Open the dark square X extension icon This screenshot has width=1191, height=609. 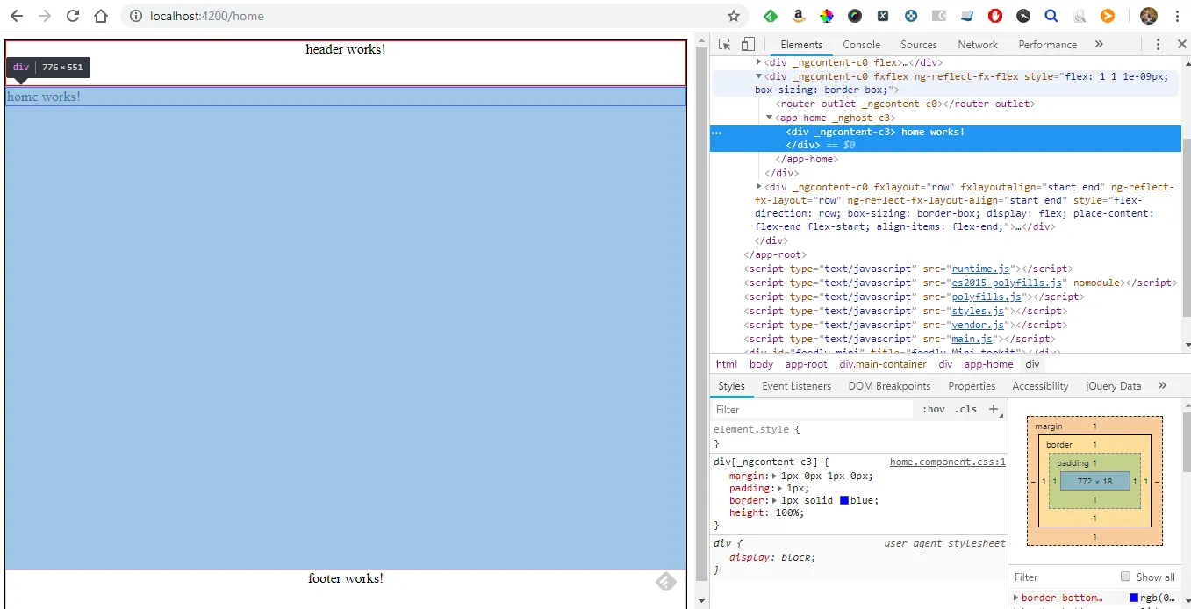point(882,16)
